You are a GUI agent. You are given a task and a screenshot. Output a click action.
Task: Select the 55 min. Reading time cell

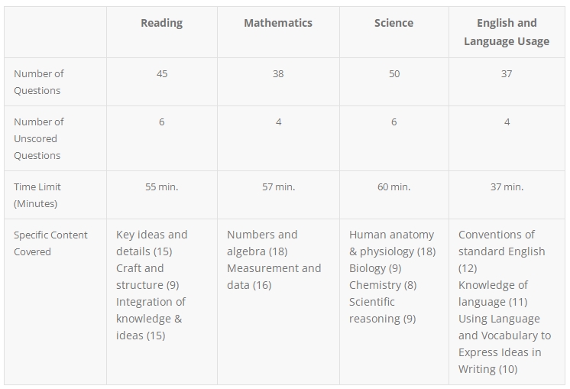click(162, 187)
